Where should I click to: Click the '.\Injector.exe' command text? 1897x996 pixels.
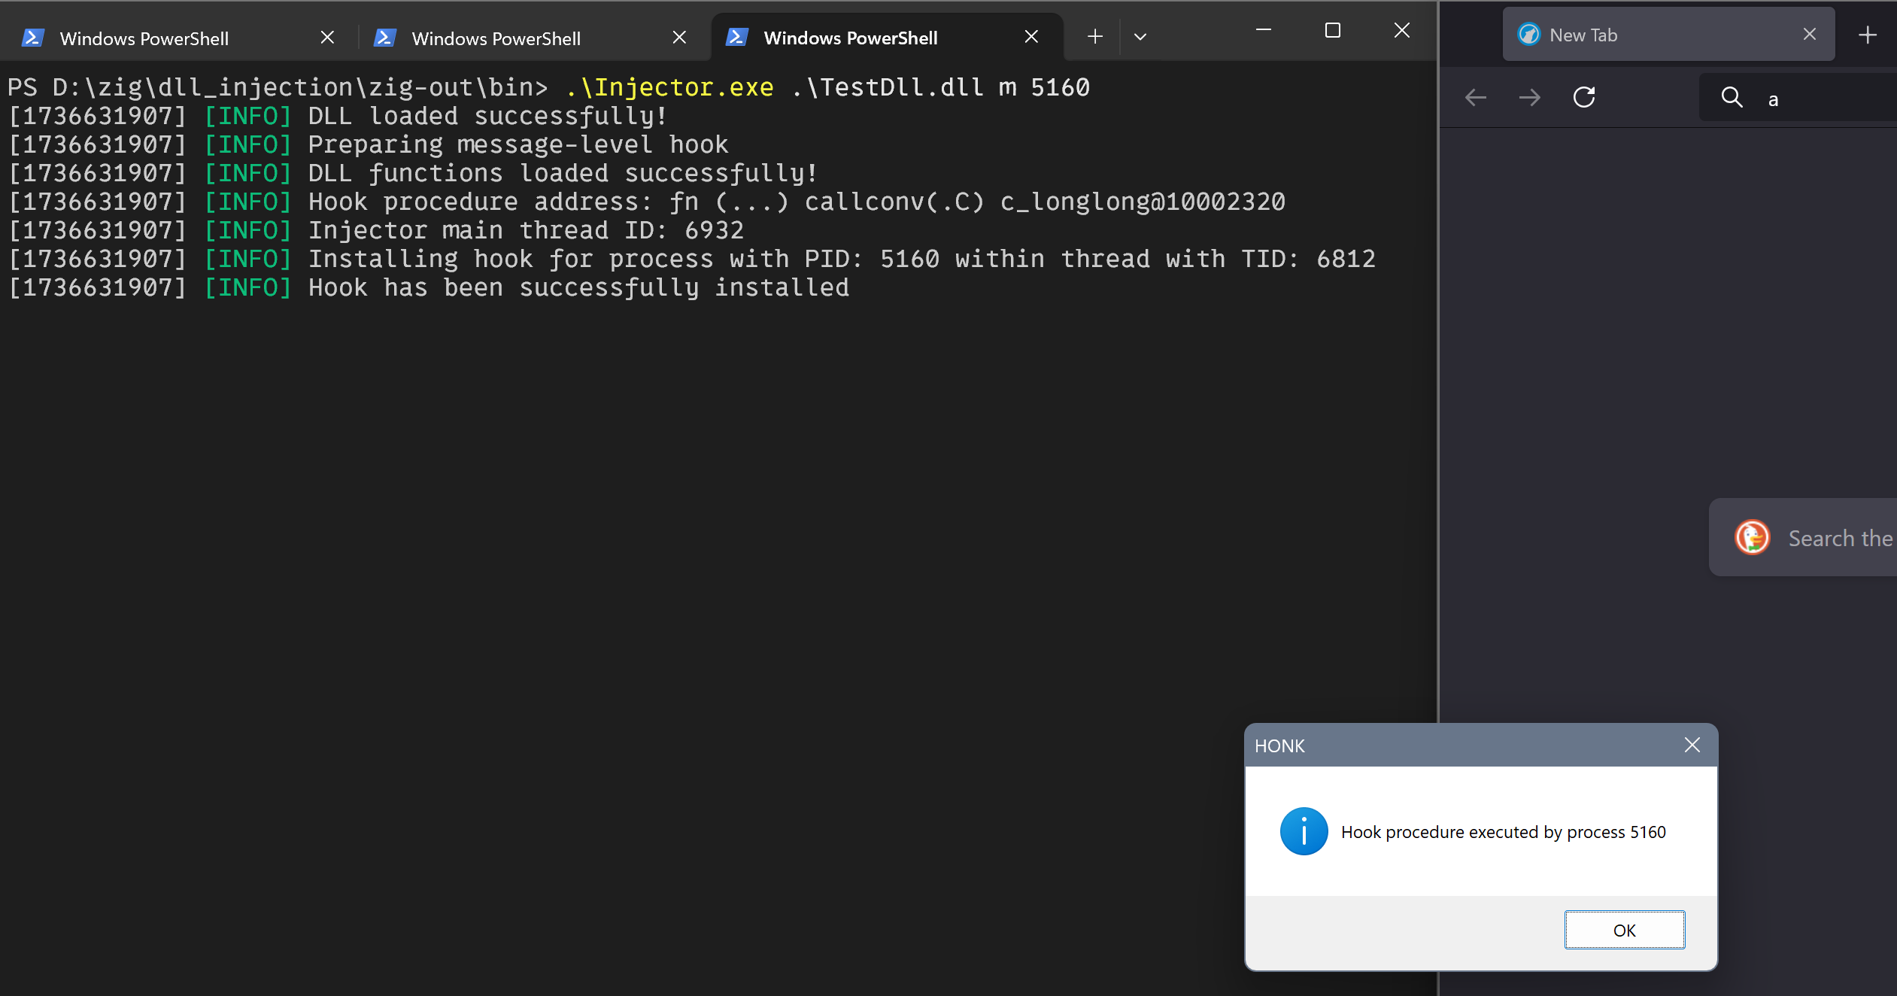point(669,87)
